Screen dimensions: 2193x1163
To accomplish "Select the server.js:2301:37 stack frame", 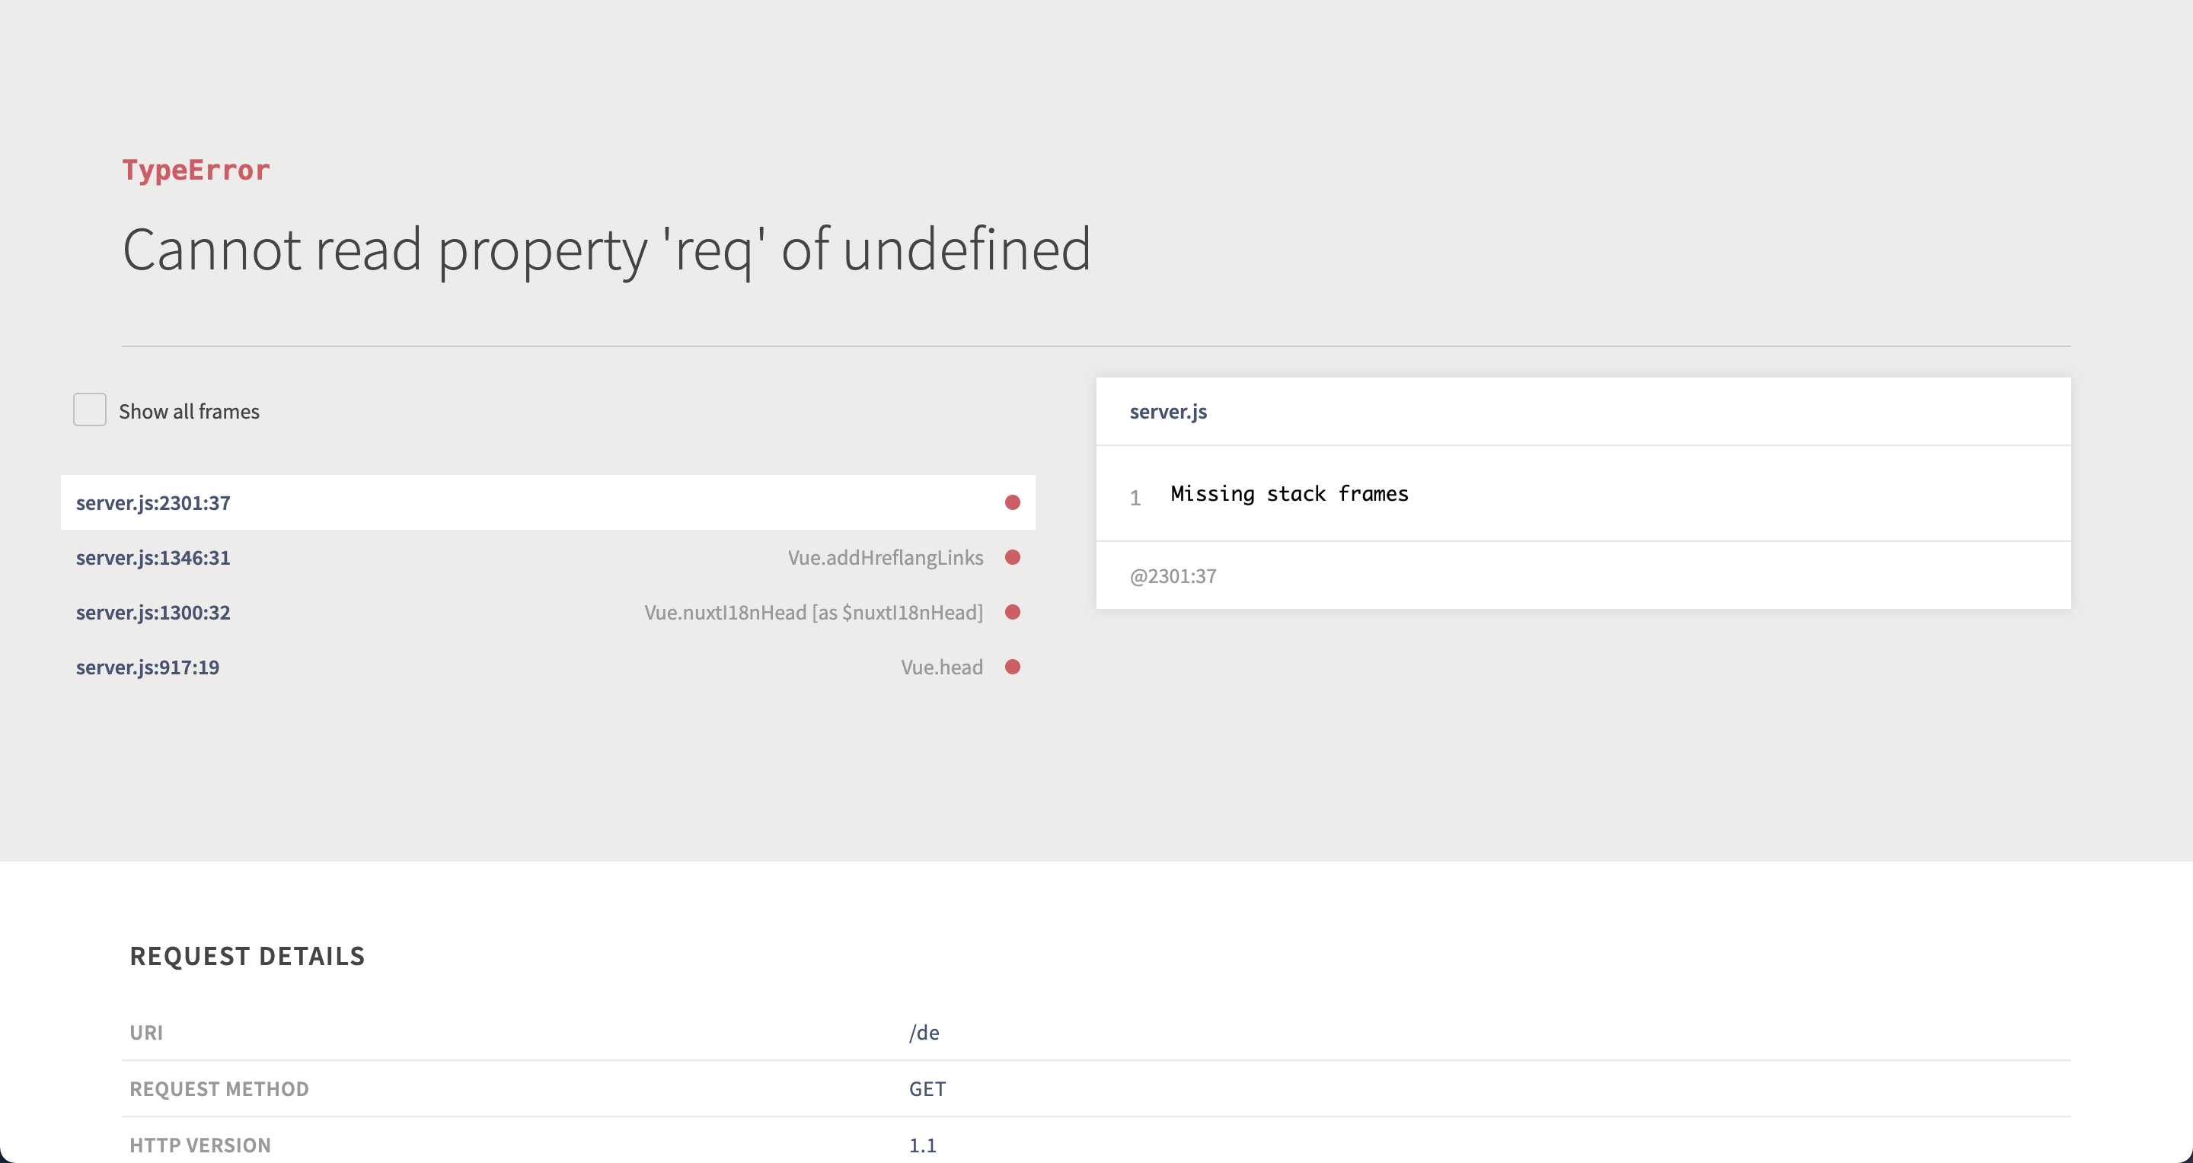I will click(547, 503).
